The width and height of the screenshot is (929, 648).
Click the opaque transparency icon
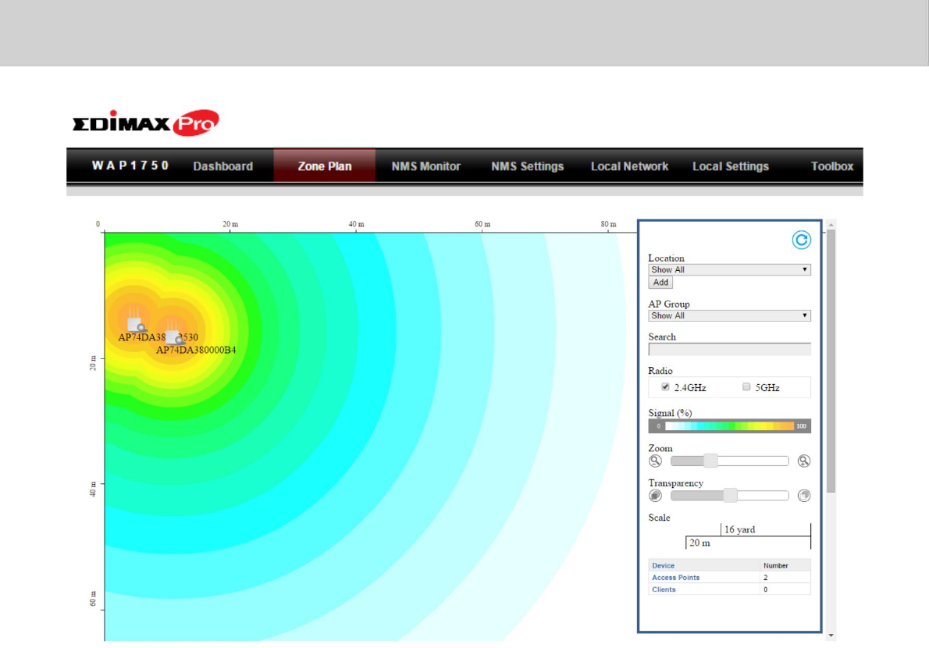(655, 496)
